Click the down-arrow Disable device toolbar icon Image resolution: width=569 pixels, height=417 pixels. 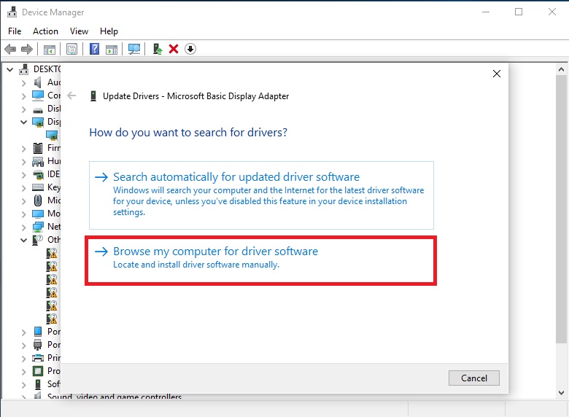190,49
